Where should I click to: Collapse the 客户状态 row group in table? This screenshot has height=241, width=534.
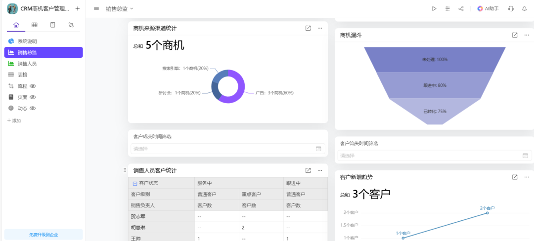coord(135,183)
